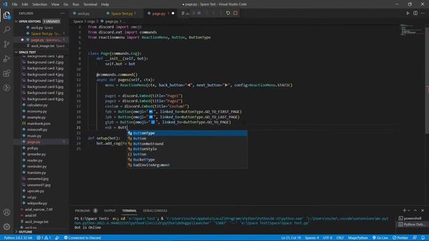Go to line via Ln 21, Col 19
The image size is (429, 241).
pos(291,238)
